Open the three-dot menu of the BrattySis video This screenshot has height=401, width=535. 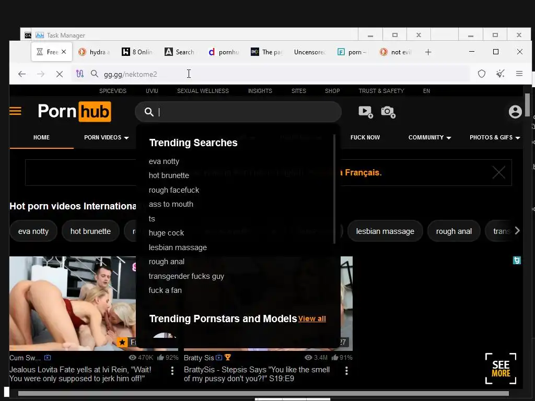pyautogui.click(x=347, y=371)
